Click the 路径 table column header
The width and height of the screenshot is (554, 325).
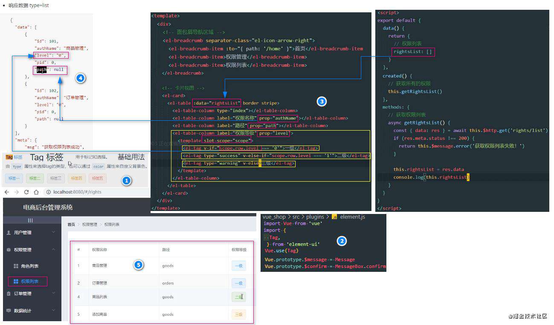click(166, 250)
